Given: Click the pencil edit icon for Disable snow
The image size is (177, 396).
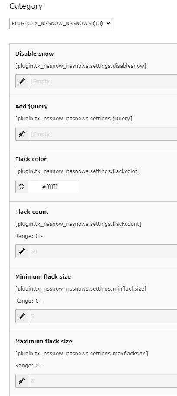Looking at the screenshot, I should [22, 81].
